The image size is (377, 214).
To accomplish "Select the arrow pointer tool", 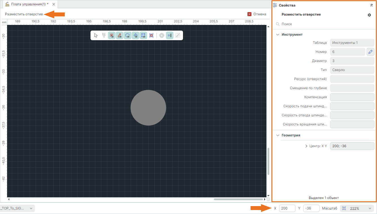I will [96, 35].
